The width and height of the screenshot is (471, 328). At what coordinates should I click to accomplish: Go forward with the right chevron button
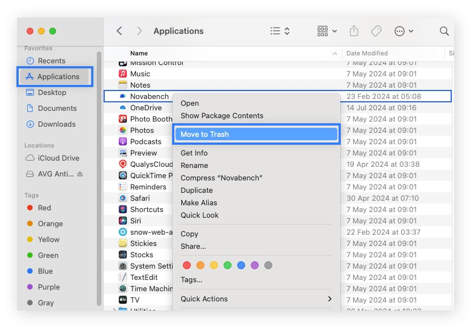[x=139, y=31]
